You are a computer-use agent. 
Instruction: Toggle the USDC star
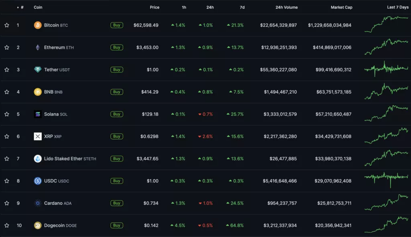point(7,181)
